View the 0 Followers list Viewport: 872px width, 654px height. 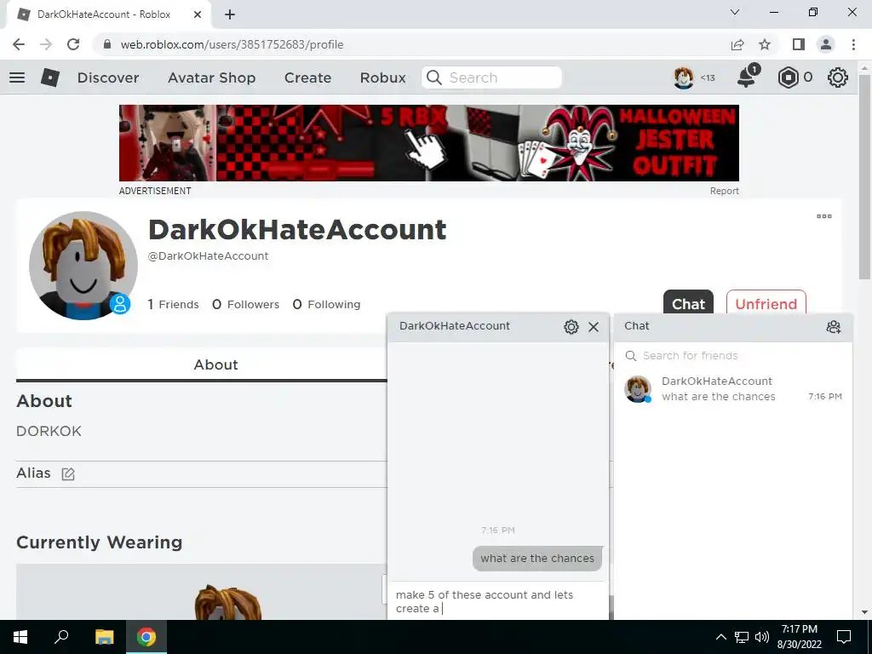click(x=245, y=304)
